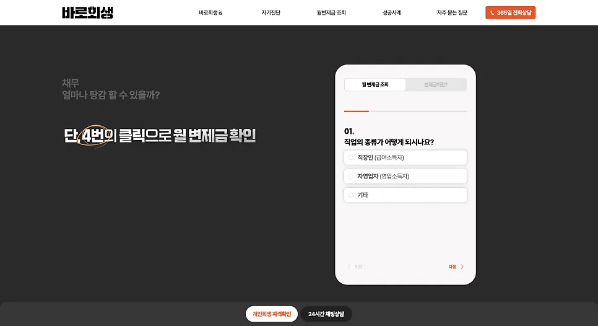This screenshot has width=598, height=326.
Task: Click the question text 직업의 종류가 어떻게 되시나요?
Action: coord(389,142)
